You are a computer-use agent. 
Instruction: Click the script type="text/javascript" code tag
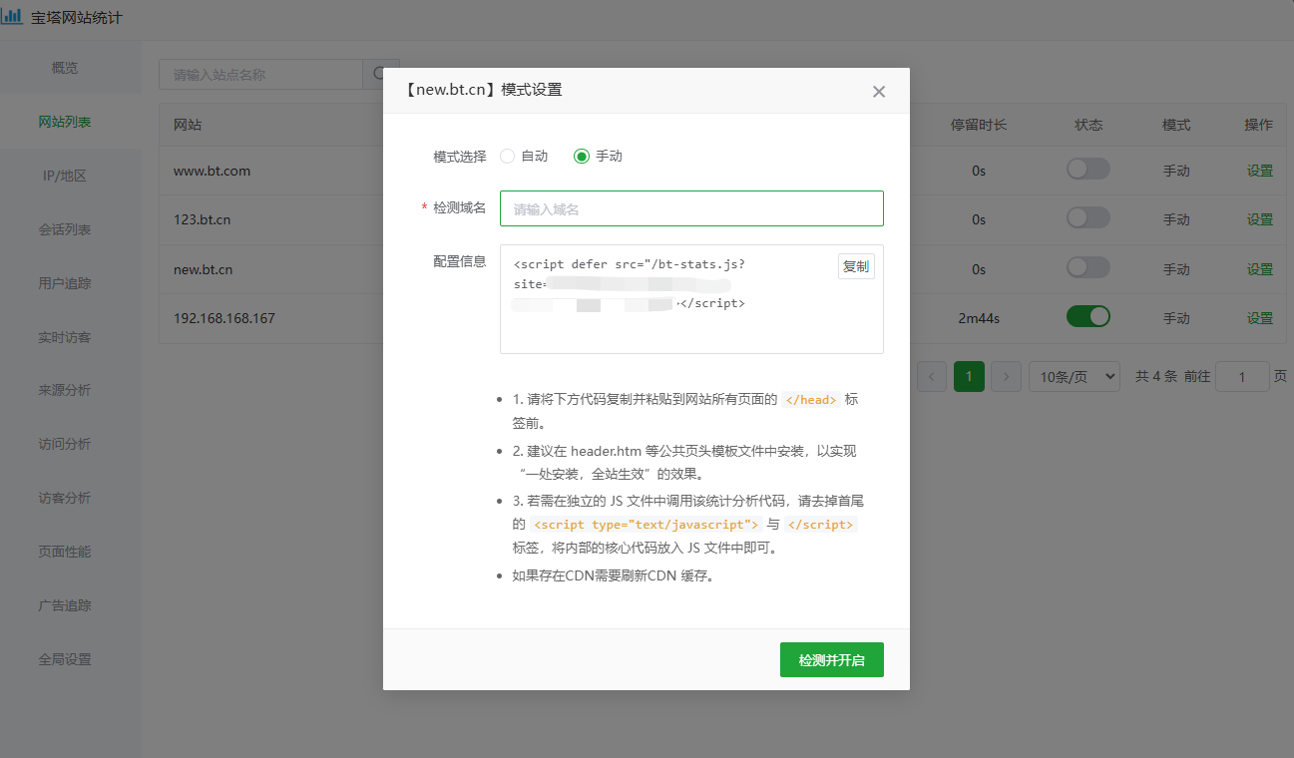tap(646, 524)
